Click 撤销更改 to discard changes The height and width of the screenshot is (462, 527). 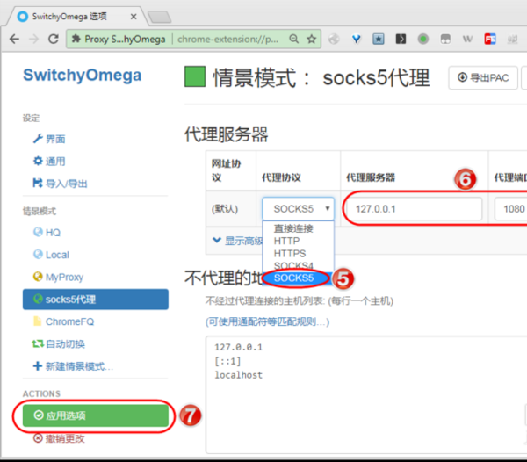click(59, 438)
